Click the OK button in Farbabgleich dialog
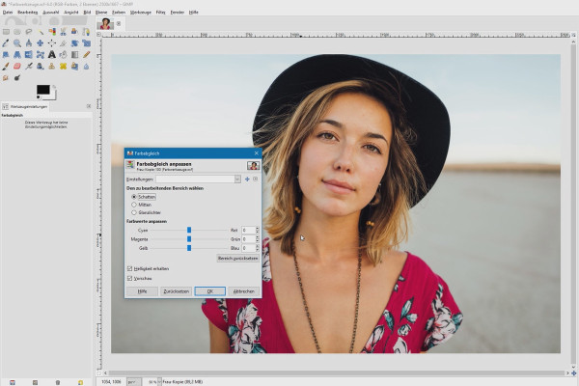Screen dimensions: 579x386 click(210, 291)
